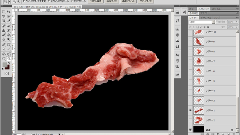The height and width of the screenshot is (135, 240).
Task: Uncheck the scrubby zoom checkbox
Action: [72, 1]
